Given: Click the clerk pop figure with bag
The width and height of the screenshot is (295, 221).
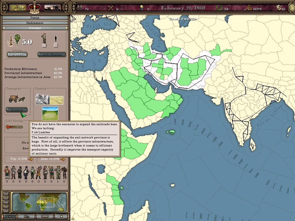Looking at the screenshot, I should pos(32,173).
